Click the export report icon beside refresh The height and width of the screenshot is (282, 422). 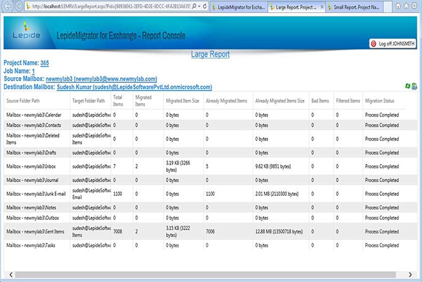click(x=414, y=86)
